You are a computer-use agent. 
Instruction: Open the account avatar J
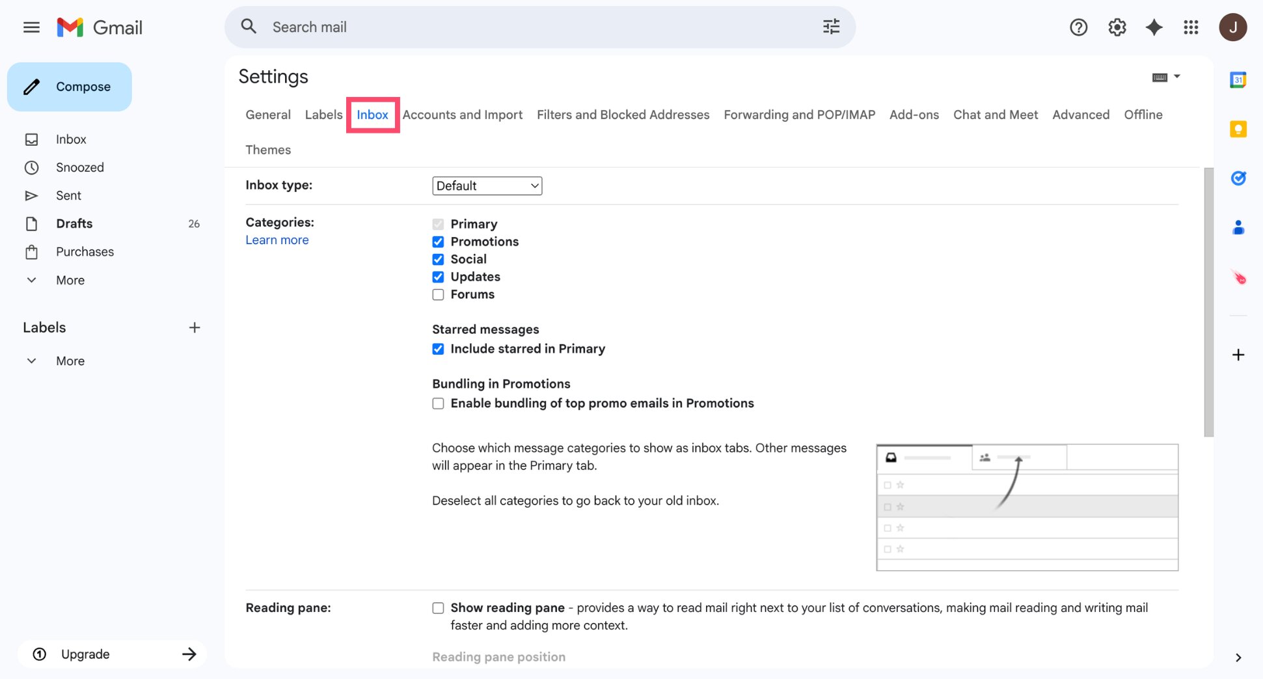[x=1232, y=27]
